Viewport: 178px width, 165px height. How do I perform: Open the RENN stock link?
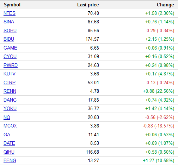(10, 91)
